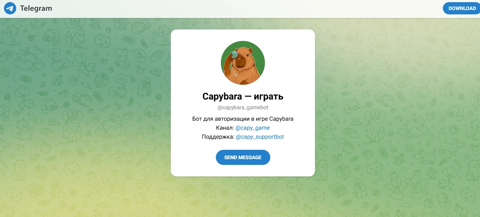Screen dimensions: 480x217
Task: Click the magnifying glass in capybara avatar
Action: tap(234, 54)
